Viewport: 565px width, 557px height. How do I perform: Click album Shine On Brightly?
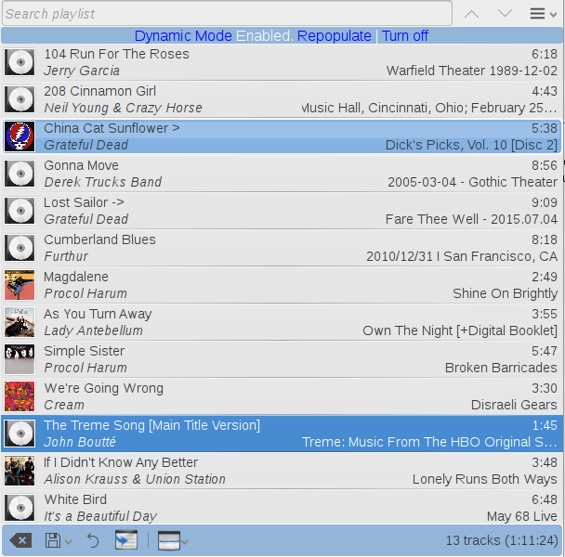pyautogui.click(x=505, y=293)
